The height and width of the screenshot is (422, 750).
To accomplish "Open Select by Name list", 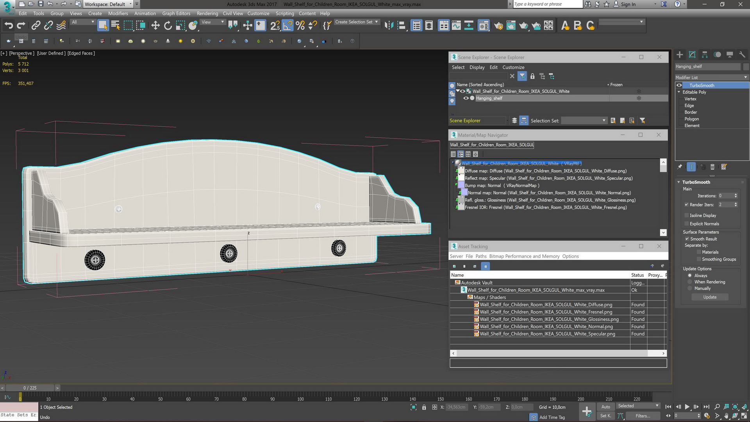I will [x=116, y=26].
